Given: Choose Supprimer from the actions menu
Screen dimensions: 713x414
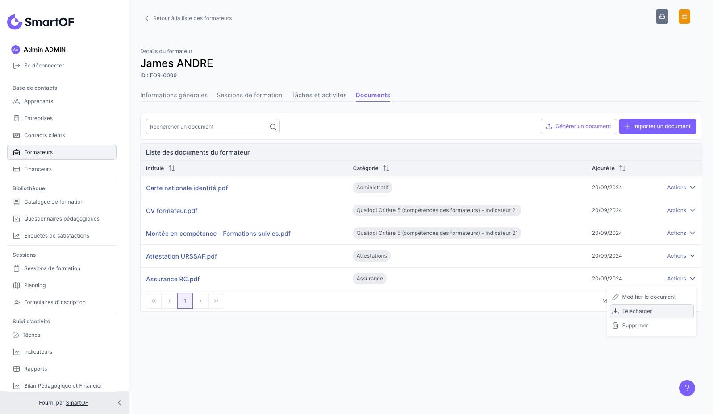Looking at the screenshot, I should click(x=635, y=326).
